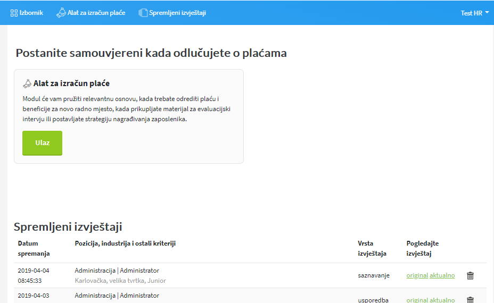Open original link for saznavanje report
The image size is (494, 303).
tap(417, 275)
